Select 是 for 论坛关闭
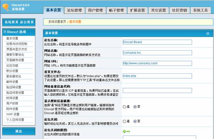This screenshot has width=214, height=139. (124, 121)
